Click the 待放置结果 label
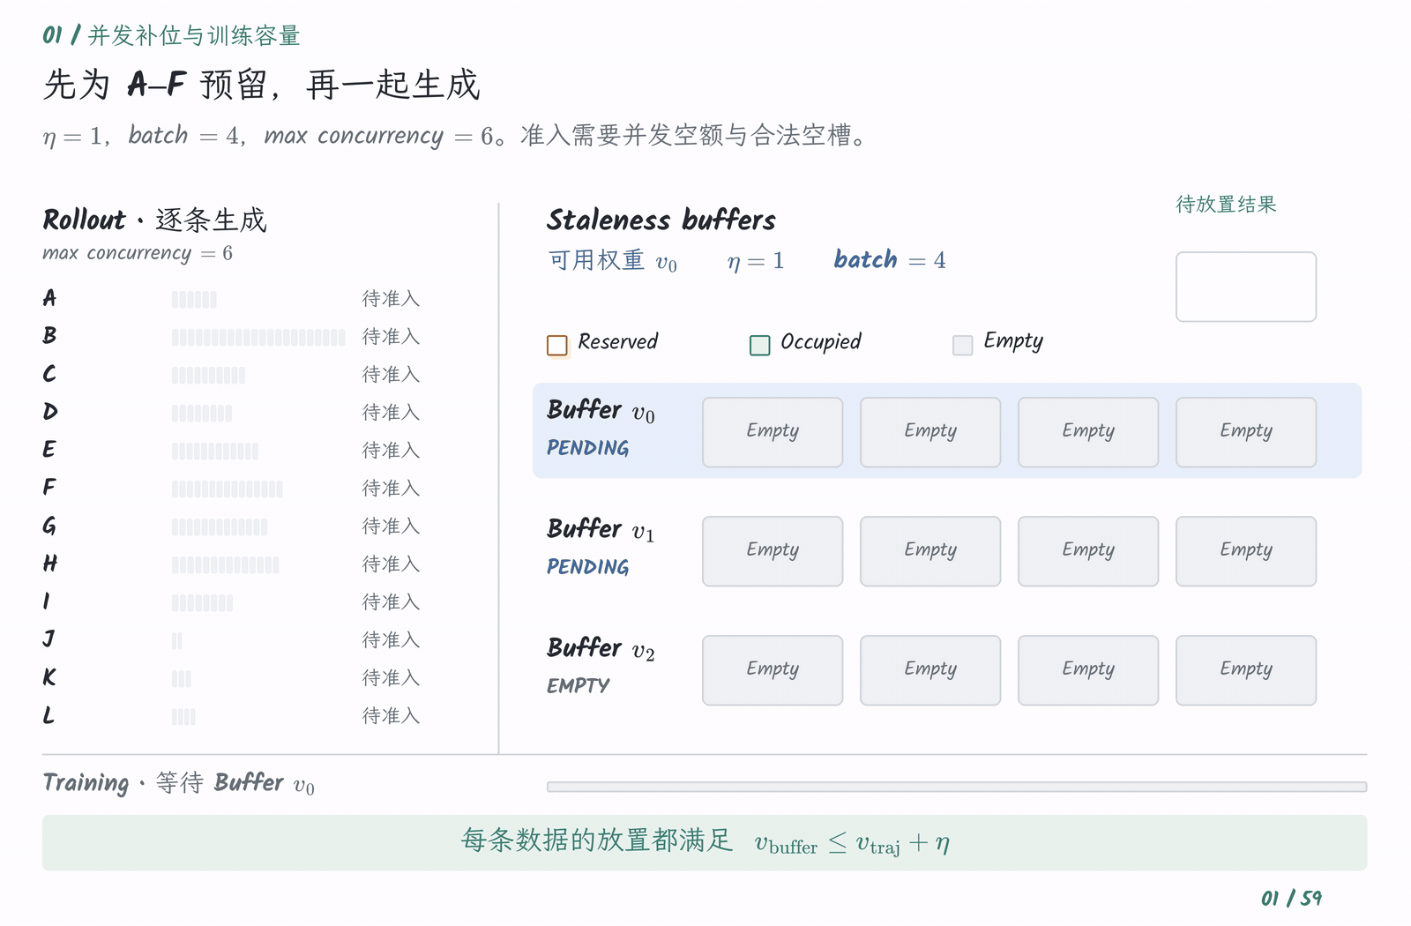This screenshot has height=926, width=1411. click(1226, 205)
